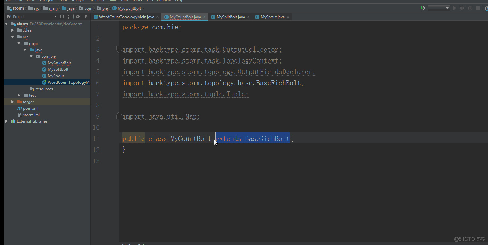
Task: Click the Run with Coverage icon
Action: (470, 8)
